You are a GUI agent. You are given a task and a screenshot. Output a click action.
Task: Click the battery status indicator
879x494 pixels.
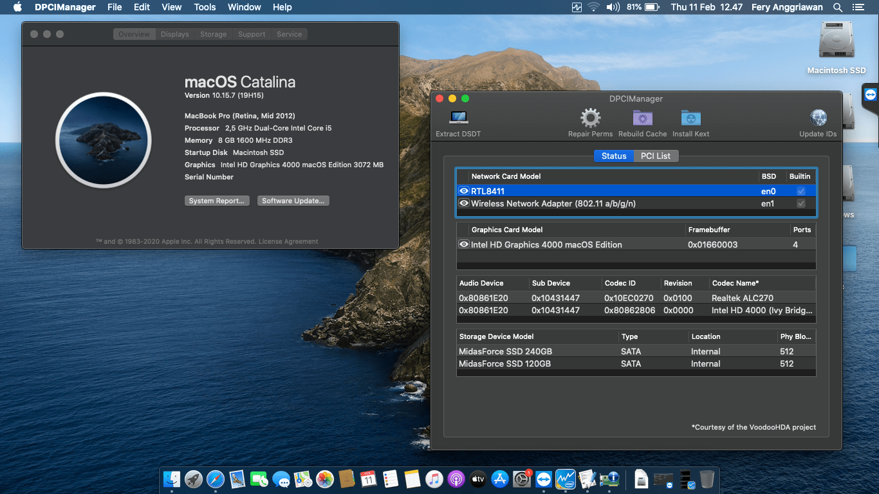click(643, 7)
